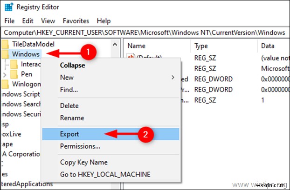Open the New submenu
Image resolution: width=290 pixels, height=190 pixels.
click(x=110, y=78)
